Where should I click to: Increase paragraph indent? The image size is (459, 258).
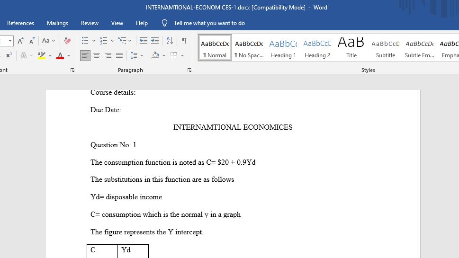[155, 41]
